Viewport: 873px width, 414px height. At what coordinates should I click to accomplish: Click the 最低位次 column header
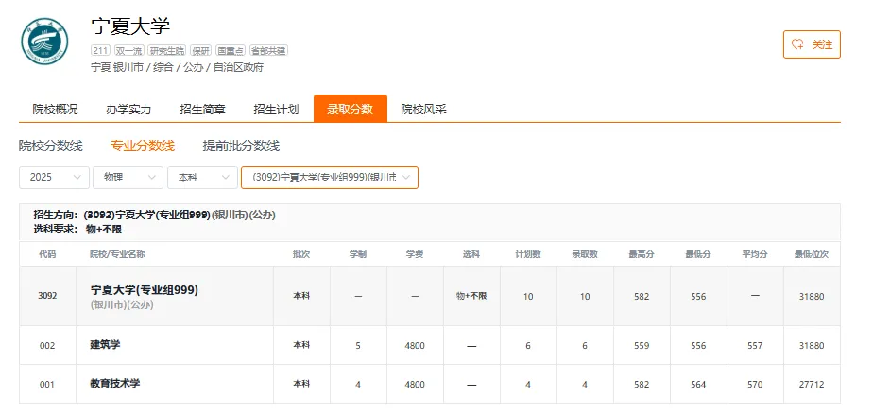point(812,254)
